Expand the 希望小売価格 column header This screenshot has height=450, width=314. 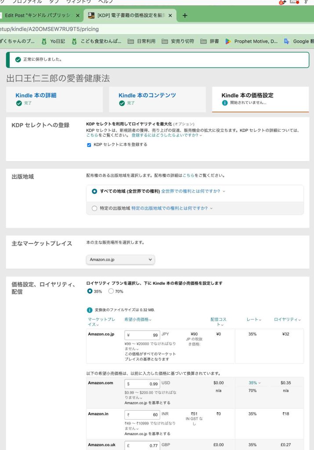coord(138,319)
